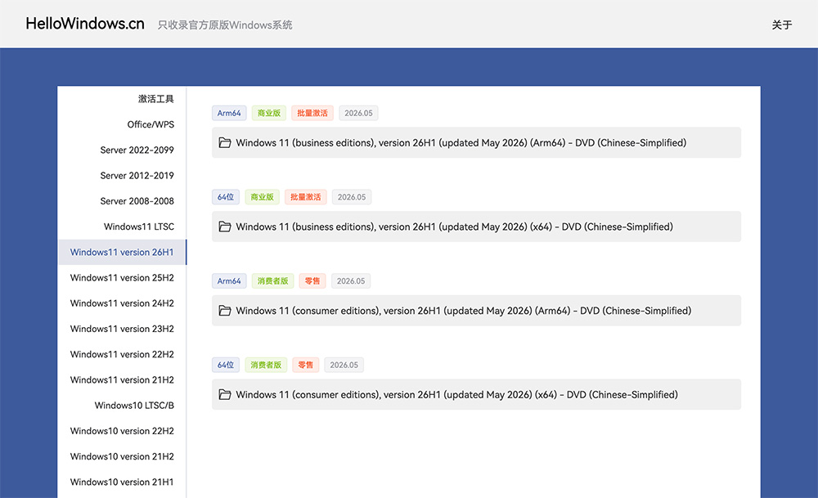
Task: Switch to Windows11 version 25H2
Action: pos(122,277)
